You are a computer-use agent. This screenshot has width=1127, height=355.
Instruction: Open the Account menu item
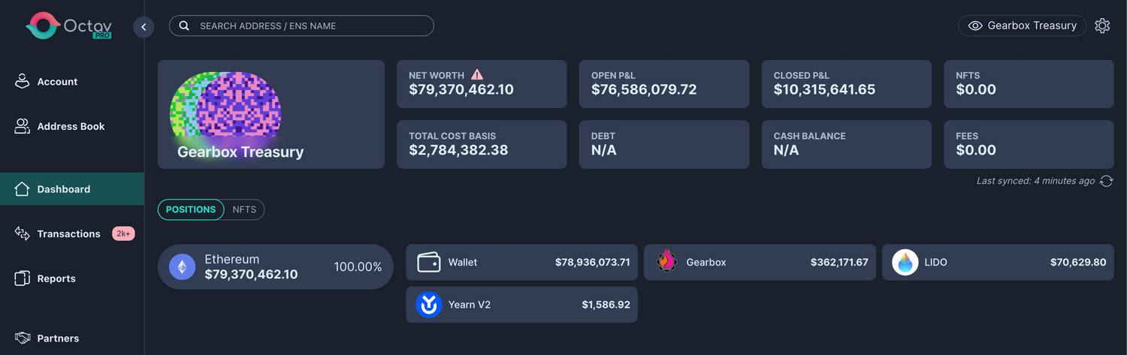(x=57, y=82)
